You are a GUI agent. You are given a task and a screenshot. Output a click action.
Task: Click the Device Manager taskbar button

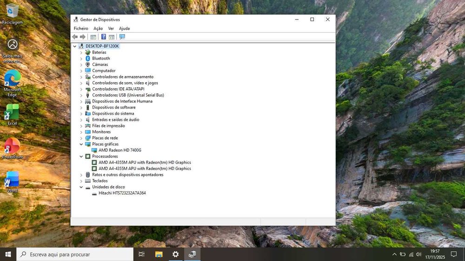192,254
